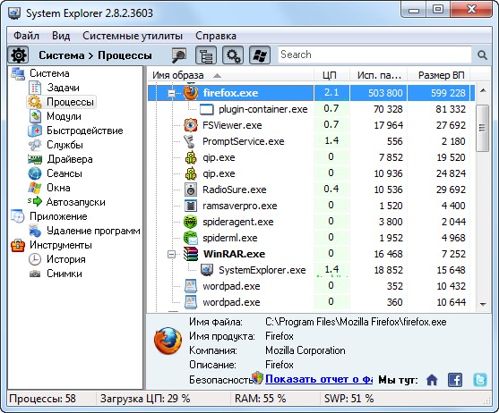Screen dimensions: 499x413
Task: Toggle Windows system processes flag icon
Action: (x=260, y=55)
